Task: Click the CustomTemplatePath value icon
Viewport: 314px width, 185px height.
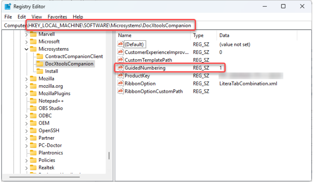Action: click(120, 60)
